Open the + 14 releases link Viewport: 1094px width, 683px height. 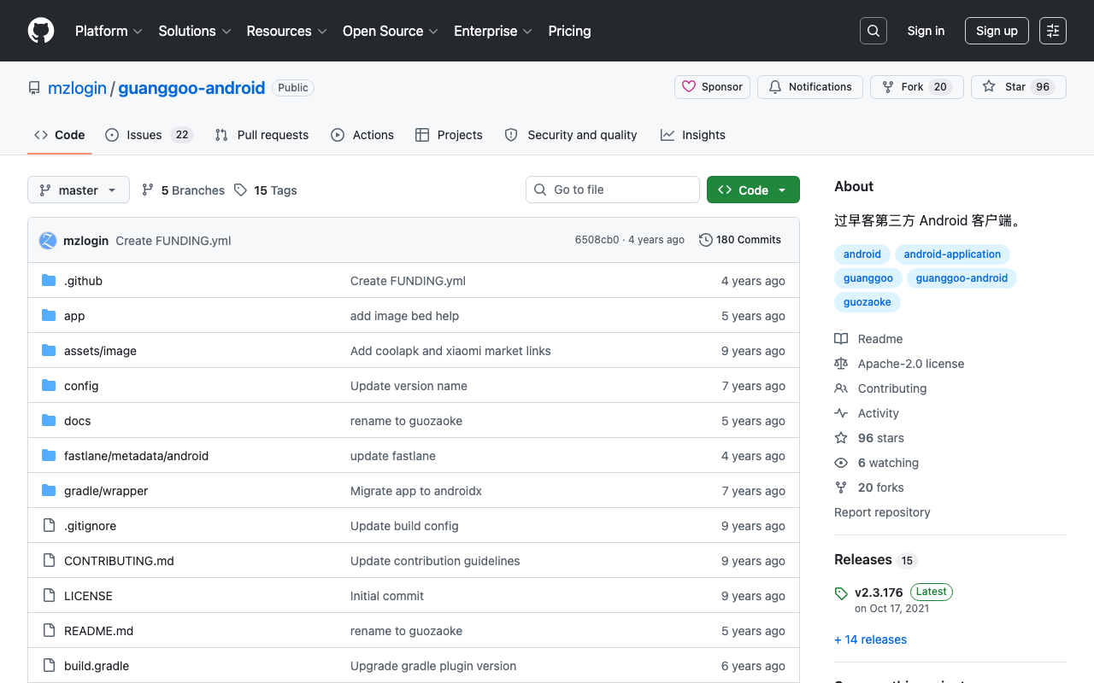(870, 639)
